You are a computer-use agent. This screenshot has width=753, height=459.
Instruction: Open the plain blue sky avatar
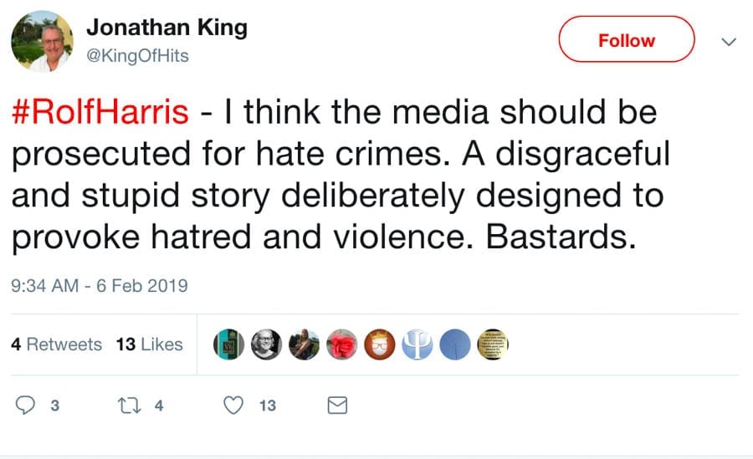pos(455,344)
